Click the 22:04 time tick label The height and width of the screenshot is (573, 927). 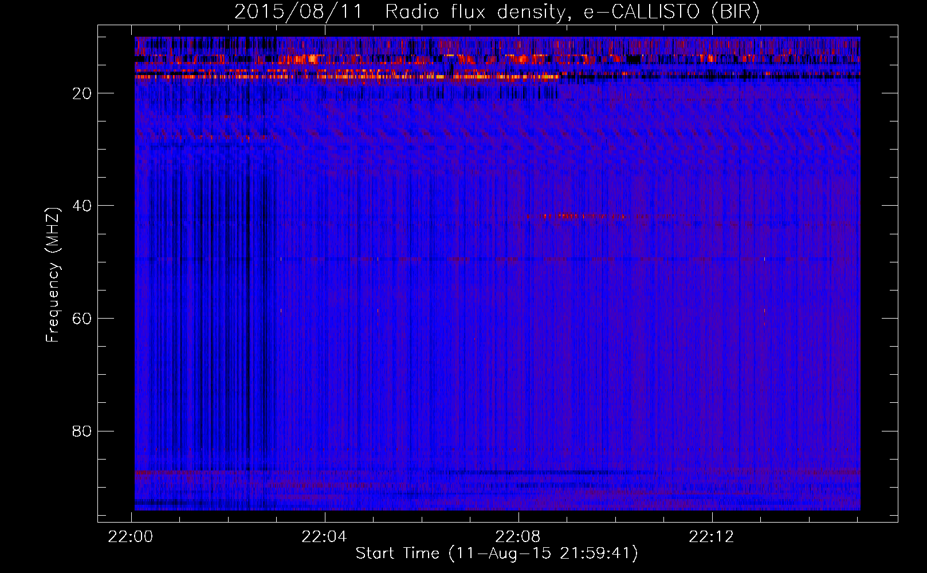[324, 537]
